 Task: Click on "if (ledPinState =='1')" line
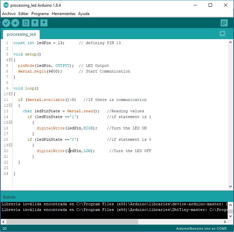(x=53, y=117)
